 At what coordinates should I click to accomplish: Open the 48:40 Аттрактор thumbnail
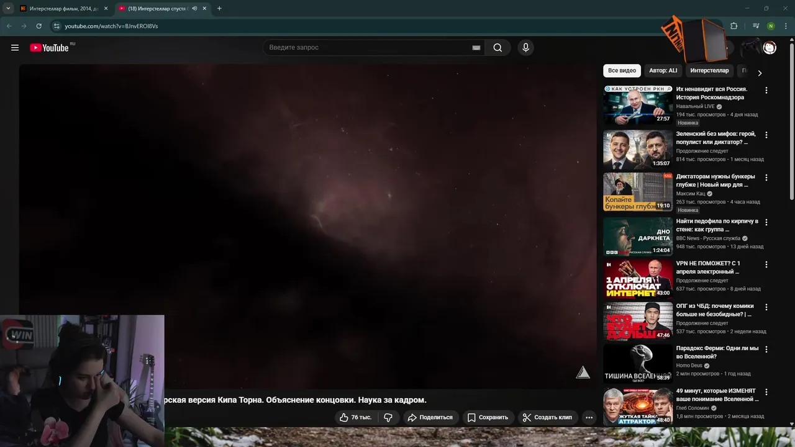pos(638,406)
